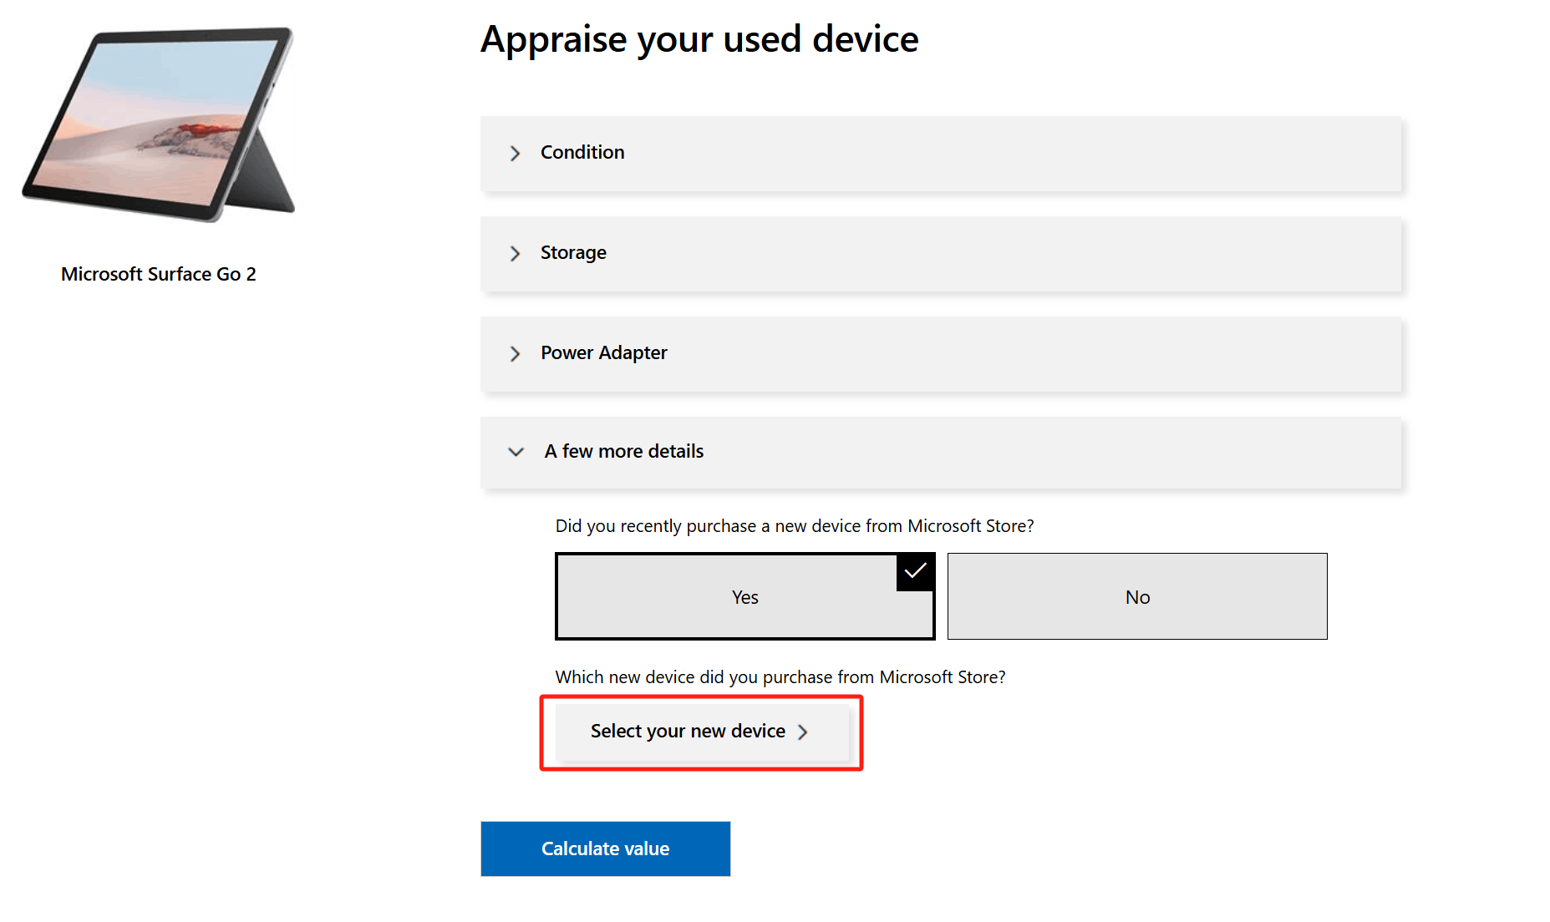Click the "Appraise your used device" heading
Viewport: 1550px width, 922px height.
(699, 38)
